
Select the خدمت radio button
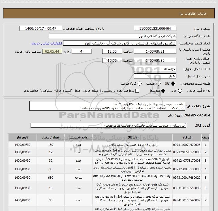click(159, 84)
